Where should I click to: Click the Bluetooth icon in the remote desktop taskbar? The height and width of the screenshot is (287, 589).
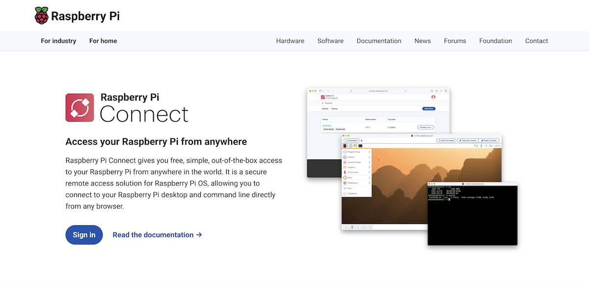tap(481, 146)
